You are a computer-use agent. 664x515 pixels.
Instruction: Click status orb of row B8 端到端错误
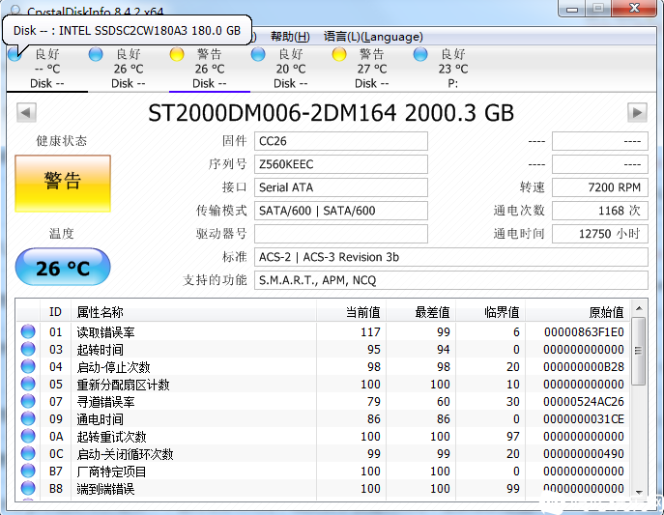pos(28,488)
